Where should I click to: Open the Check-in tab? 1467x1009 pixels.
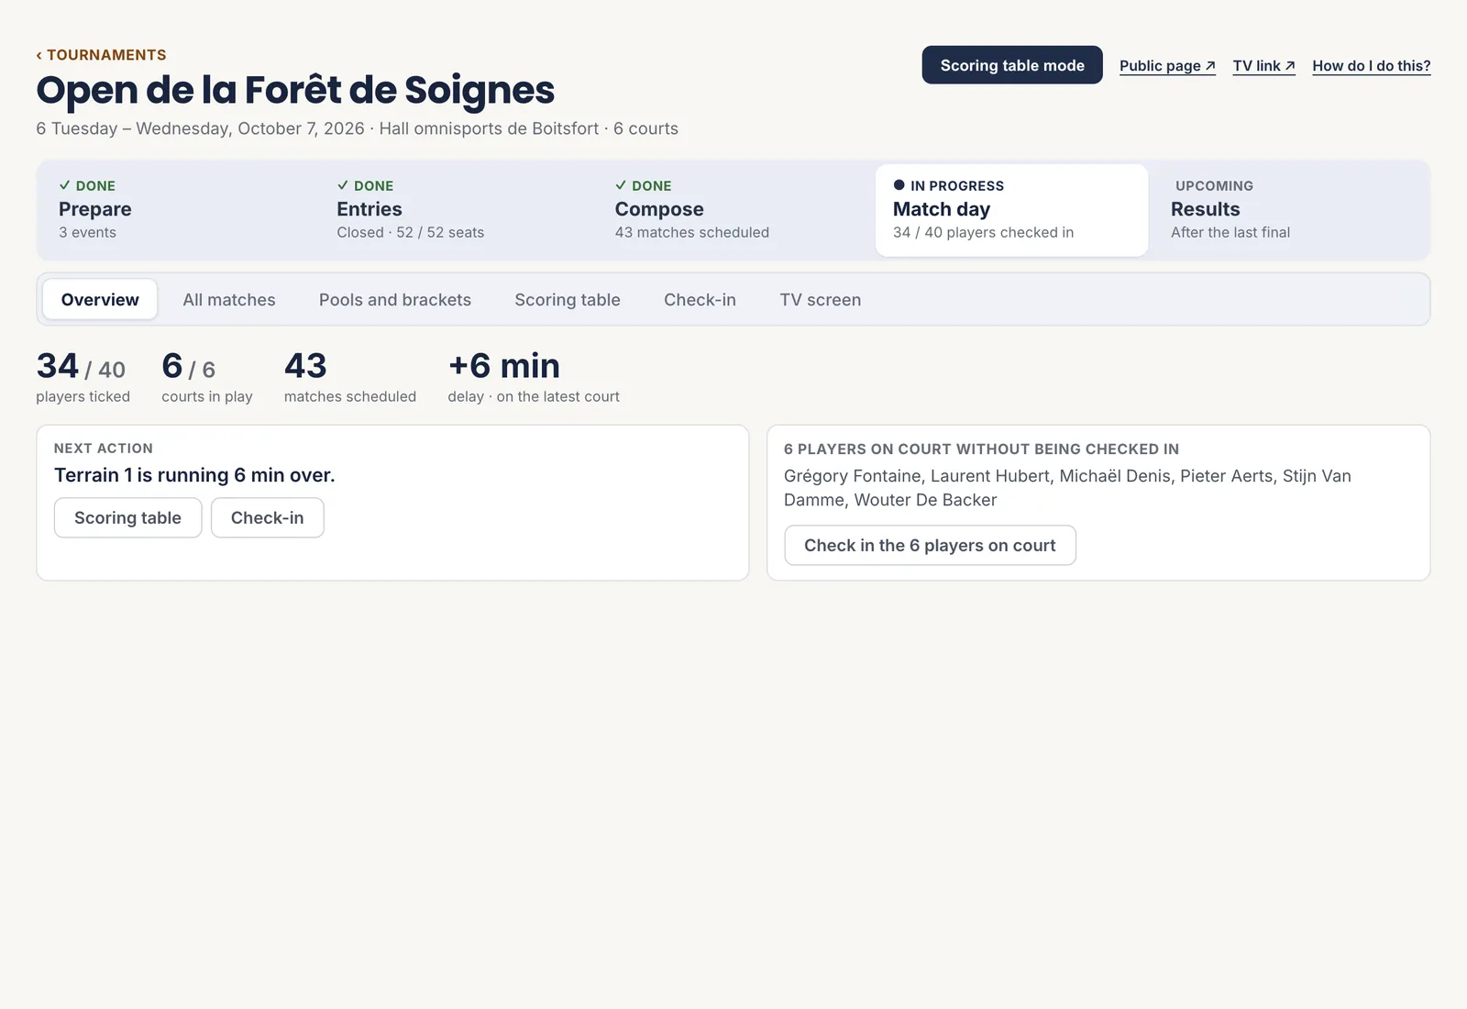pyautogui.click(x=700, y=299)
